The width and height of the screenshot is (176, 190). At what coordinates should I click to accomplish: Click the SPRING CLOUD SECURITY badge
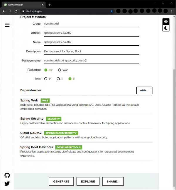click(61, 133)
